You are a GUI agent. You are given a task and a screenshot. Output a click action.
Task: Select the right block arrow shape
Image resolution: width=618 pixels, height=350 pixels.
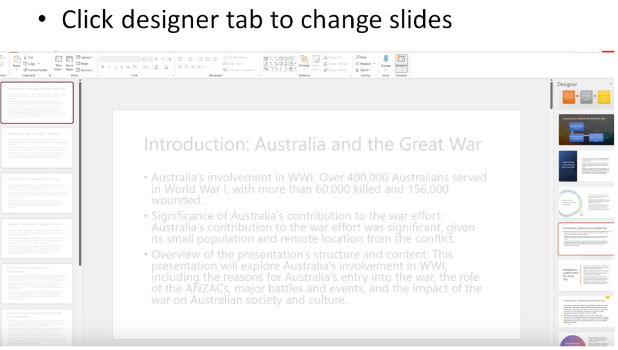pos(281,64)
